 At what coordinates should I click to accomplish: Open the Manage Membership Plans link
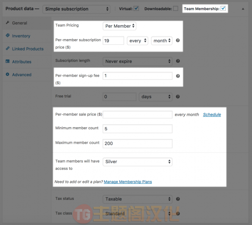point(128,182)
